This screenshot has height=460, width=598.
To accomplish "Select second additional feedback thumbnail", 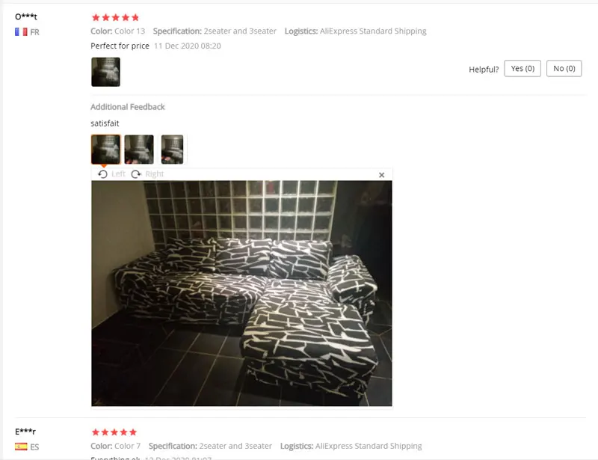I will coord(139,150).
